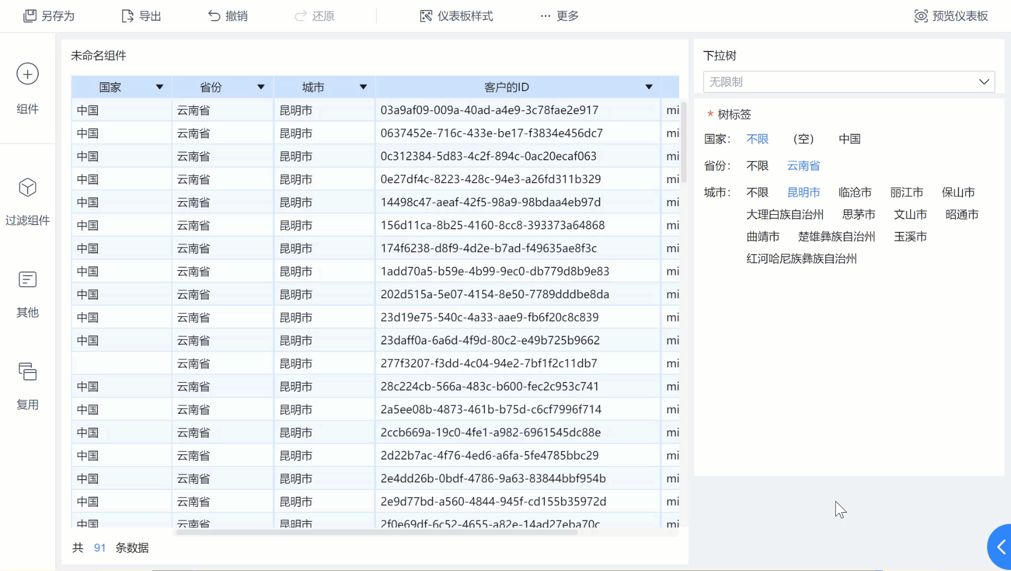The image size is (1011, 571).
Task: Open the 仪表板样式 dashboard style settings
Action: coord(455,16)
